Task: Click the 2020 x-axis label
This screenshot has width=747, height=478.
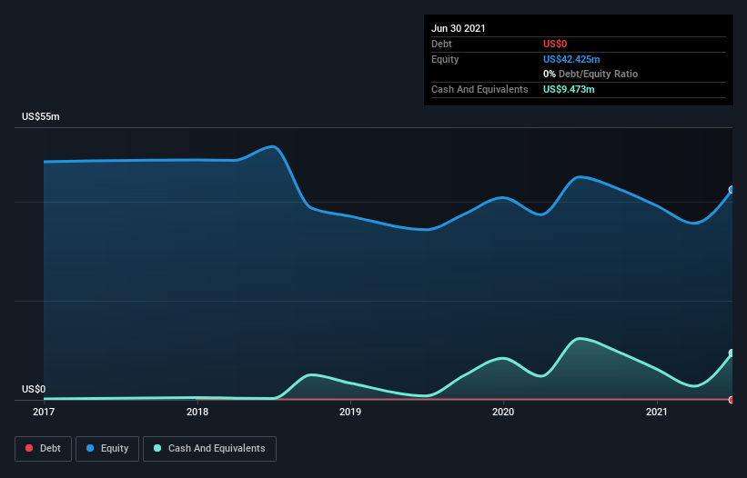Action: pyautogui.click(x=503, y=412)
